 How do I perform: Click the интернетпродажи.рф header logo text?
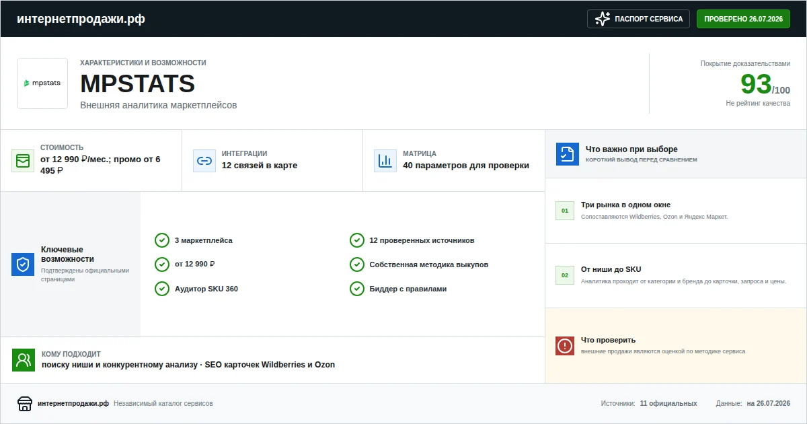[x=81, y=19]
